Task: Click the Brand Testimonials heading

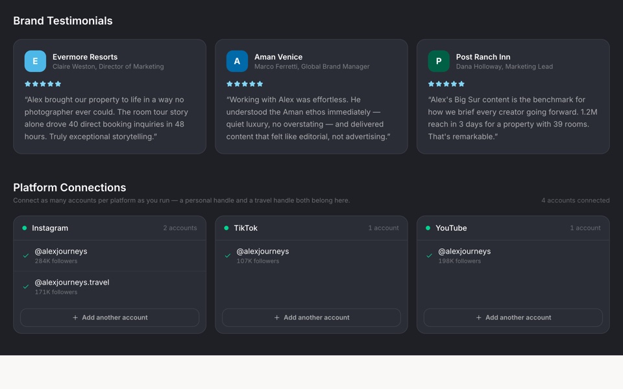Action: point(63,21)
